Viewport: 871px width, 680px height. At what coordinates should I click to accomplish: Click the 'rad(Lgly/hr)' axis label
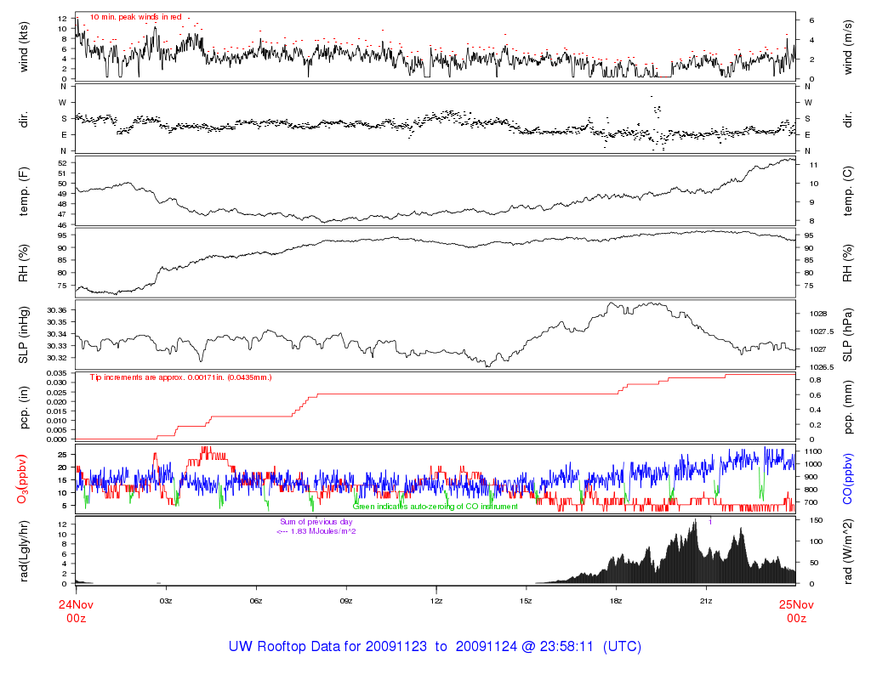pyautogui.click(x=23, y=551)
